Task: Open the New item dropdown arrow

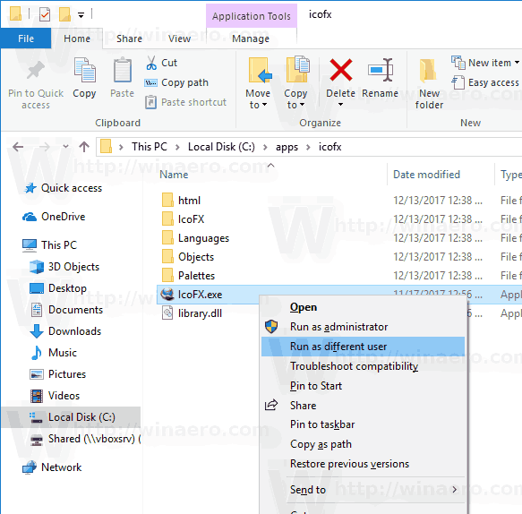Action: click(517, 63)
